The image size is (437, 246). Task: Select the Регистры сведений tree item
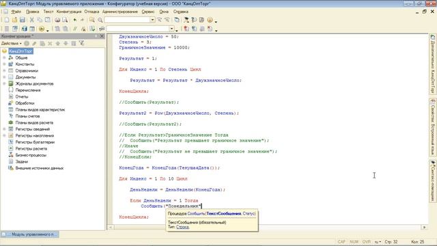click(33, 129)
